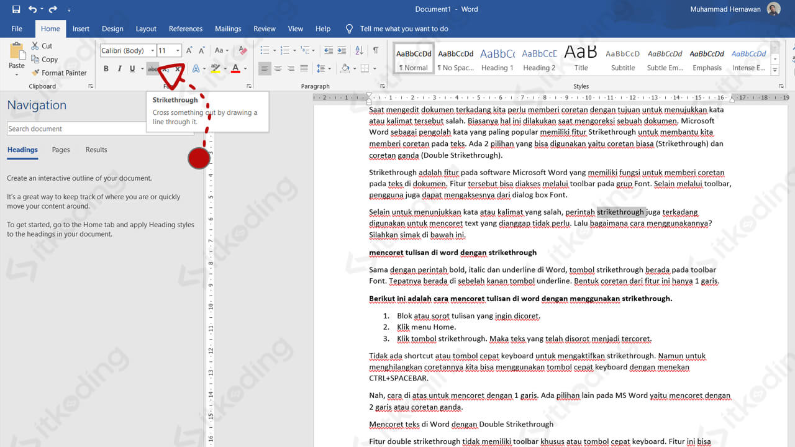Decrease font size with Shrink Font
Image resolution: width=795 pixels, height=447 pixels.
point(202,51)
